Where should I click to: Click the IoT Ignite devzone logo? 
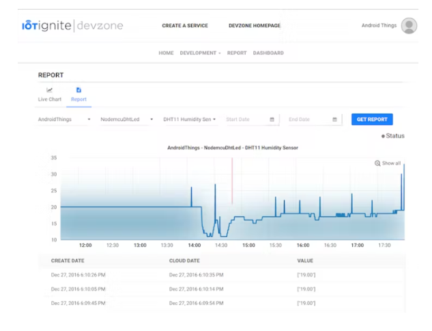pos(72,26)
